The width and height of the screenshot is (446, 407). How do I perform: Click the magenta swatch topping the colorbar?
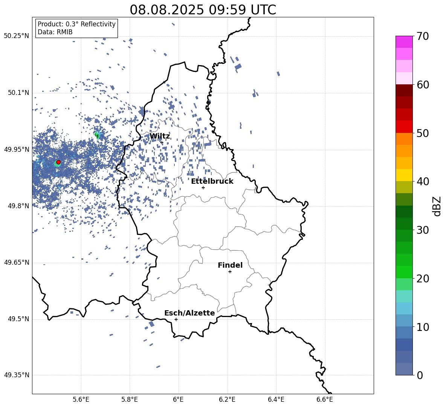tap(404, 42)
